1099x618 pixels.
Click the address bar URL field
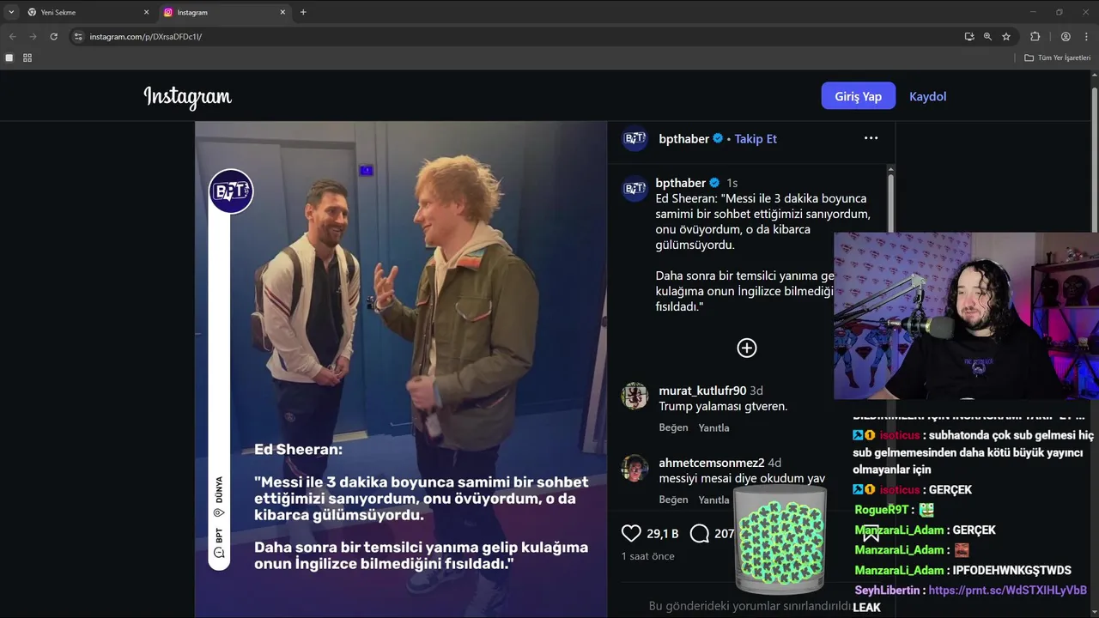(515, 37)
